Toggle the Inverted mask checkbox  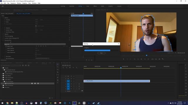(36, 55)
